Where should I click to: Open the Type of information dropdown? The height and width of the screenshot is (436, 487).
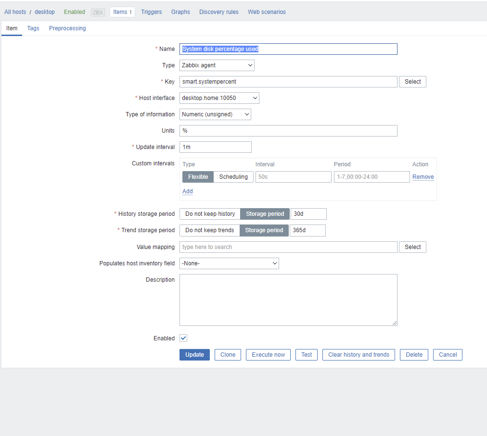215,114
